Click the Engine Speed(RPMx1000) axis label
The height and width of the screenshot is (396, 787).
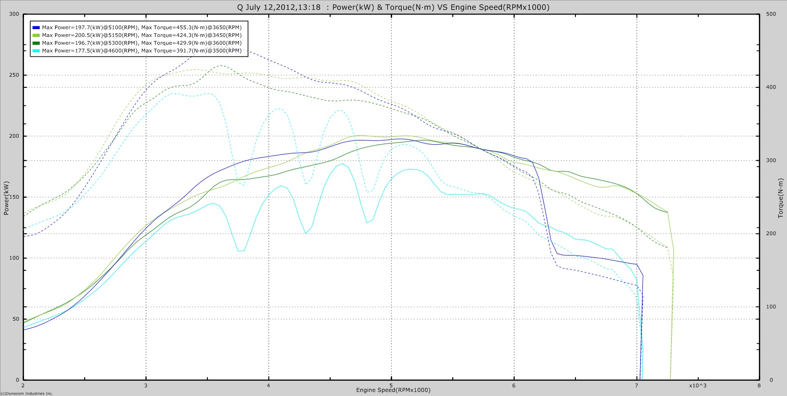tap(393, 390)
